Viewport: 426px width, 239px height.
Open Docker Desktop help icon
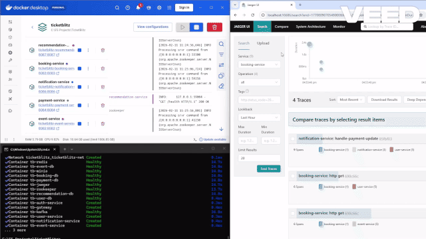pos(128,7)
